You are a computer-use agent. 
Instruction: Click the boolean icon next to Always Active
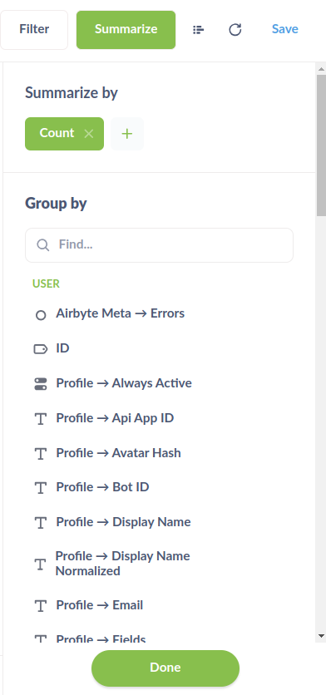(41, 384)
